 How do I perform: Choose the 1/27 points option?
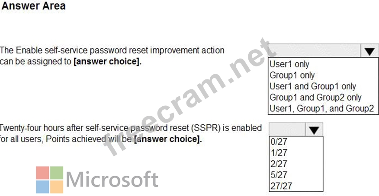278,153
